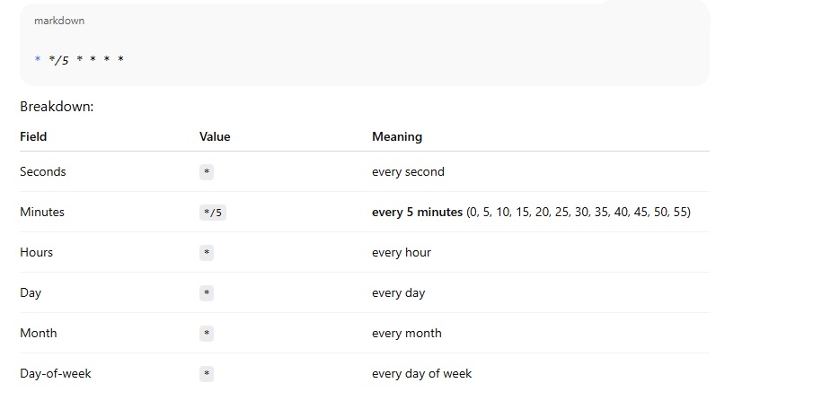The width and height of the screenshot is (813, 409).
Task: Select the "Field" column header
Action: pos(33,137)
